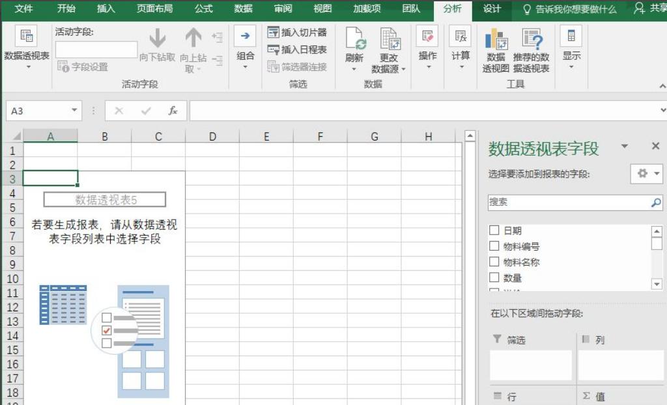Open the 计算 calculations icon

click(461, 36)
